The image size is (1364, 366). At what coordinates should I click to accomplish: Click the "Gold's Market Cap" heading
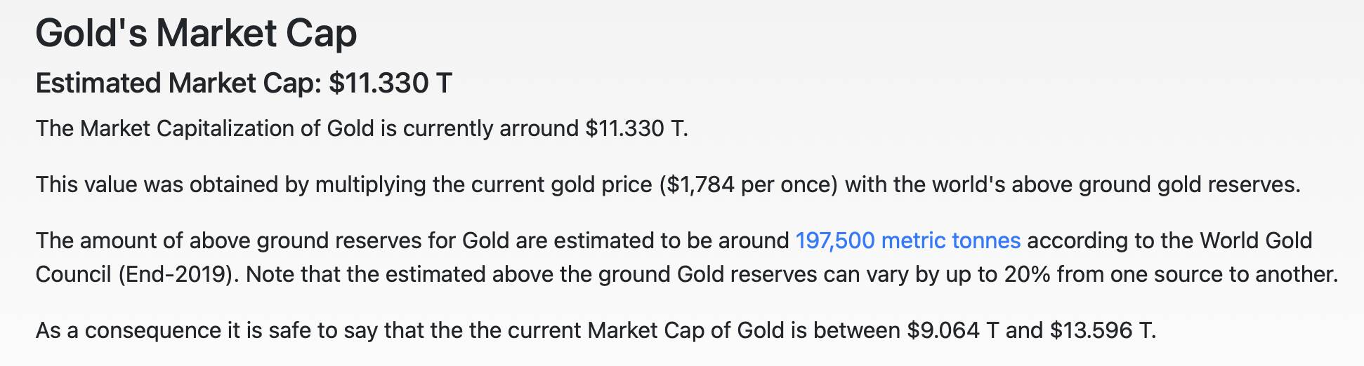click(x=196, y=33)
